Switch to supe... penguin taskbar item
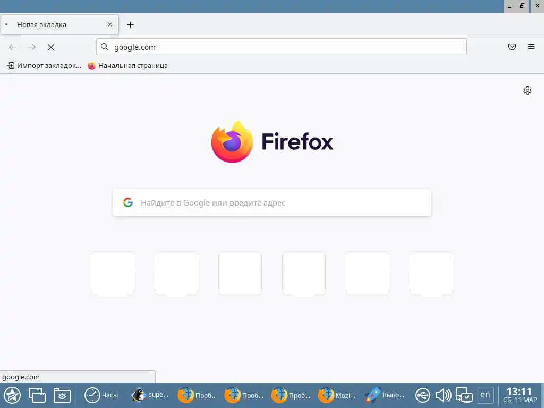 (150, 395)
